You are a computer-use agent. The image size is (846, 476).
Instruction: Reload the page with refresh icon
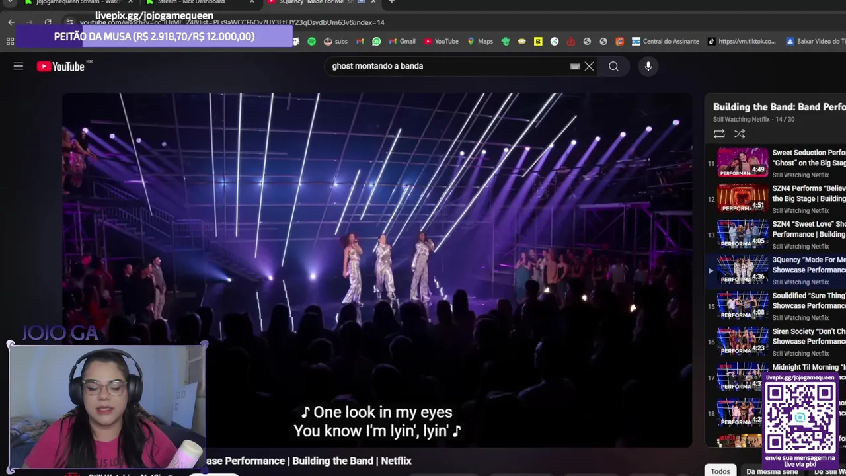click(48, 22)
